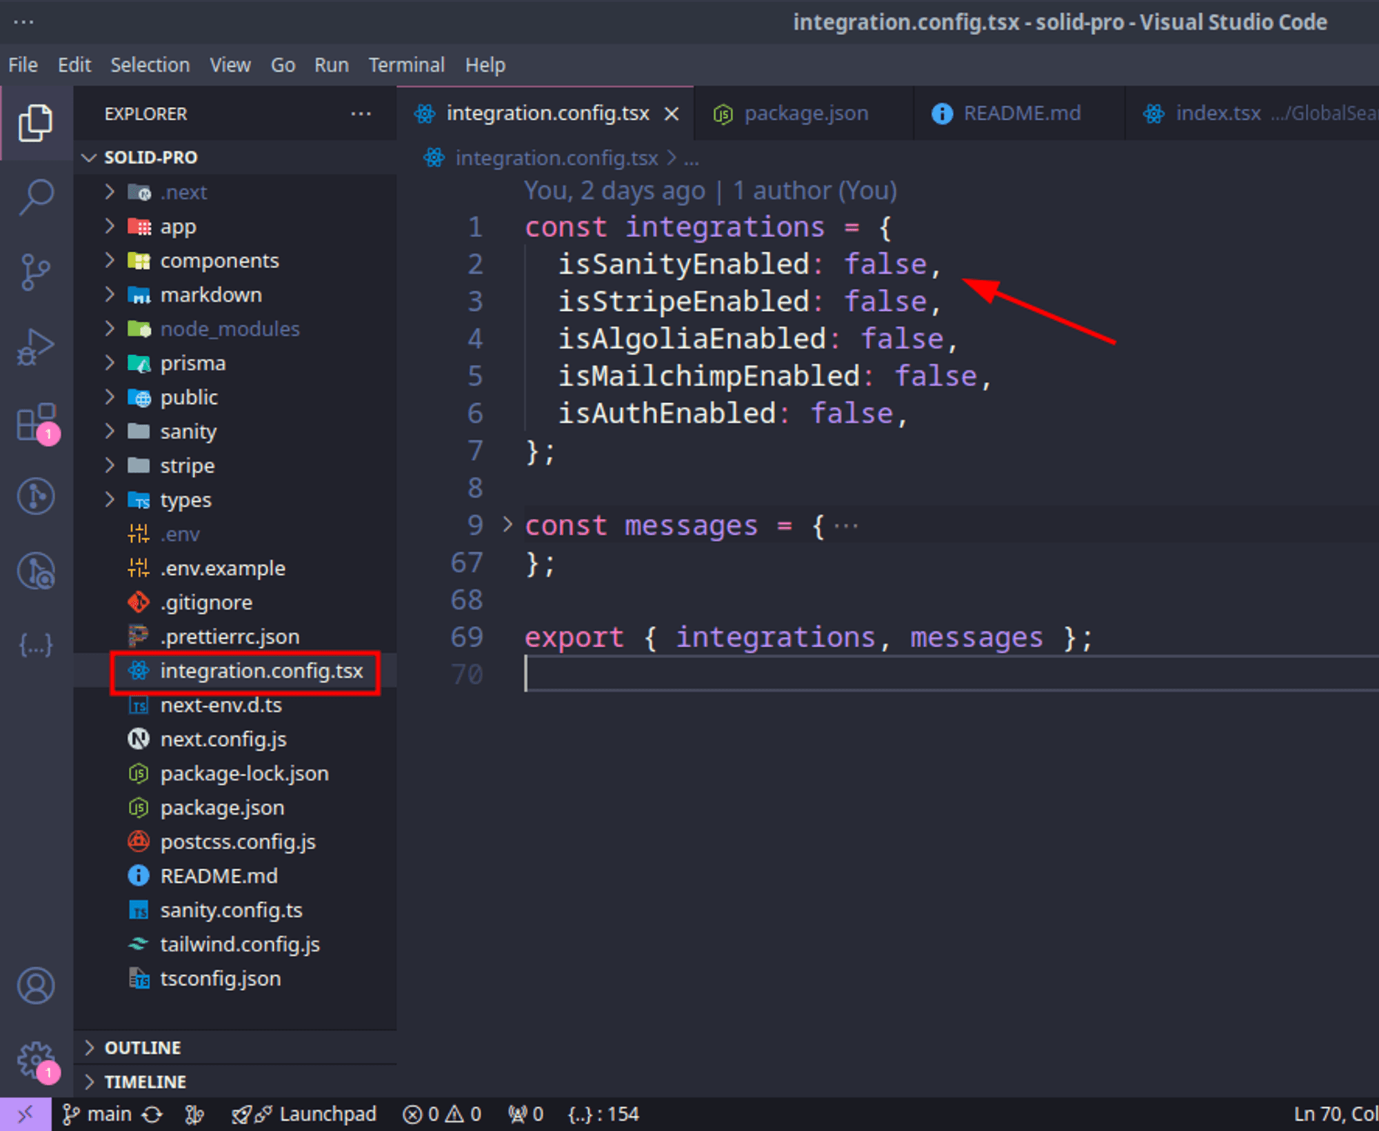The width and height of the screenshot is (1379, 1131).
Task: Expand the TIMELINE section
Action: coord(145,1082)
